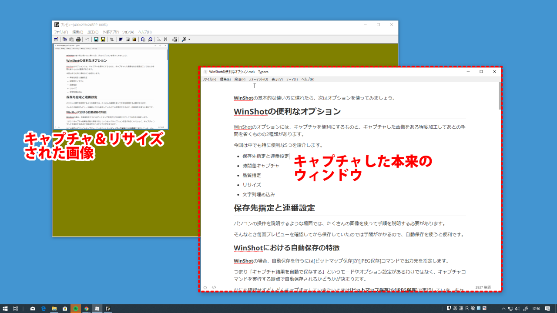
Task: Open File Explorer from taskbar
Action: (x=54, y=309)
